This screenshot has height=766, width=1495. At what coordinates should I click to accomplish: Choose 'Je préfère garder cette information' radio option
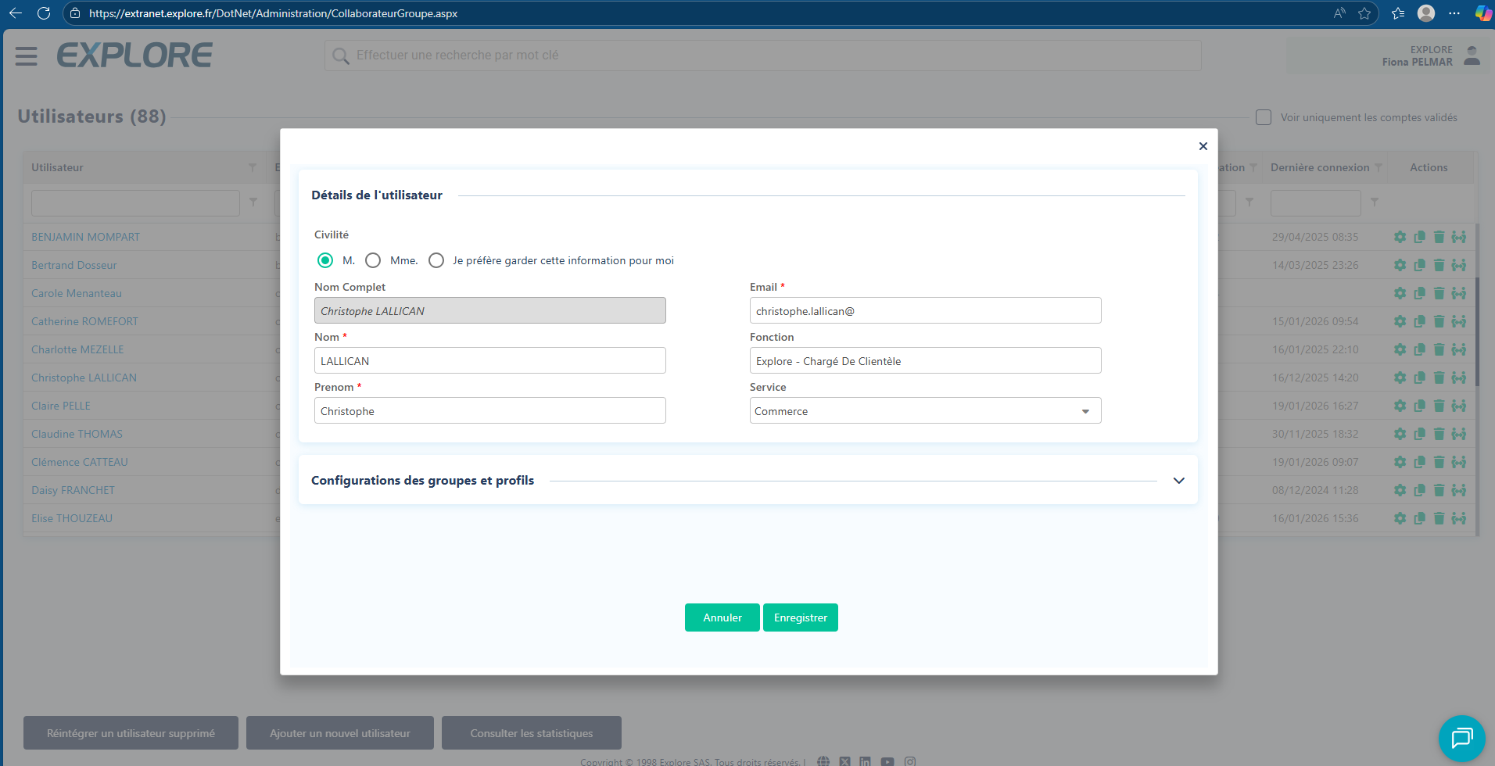[x=436, y=260]
